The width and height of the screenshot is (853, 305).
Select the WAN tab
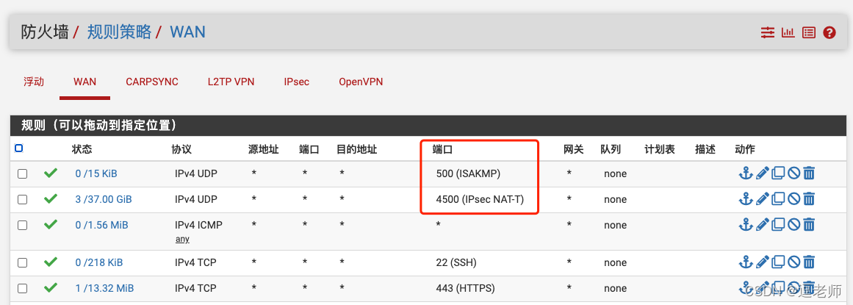pos(85,82)
